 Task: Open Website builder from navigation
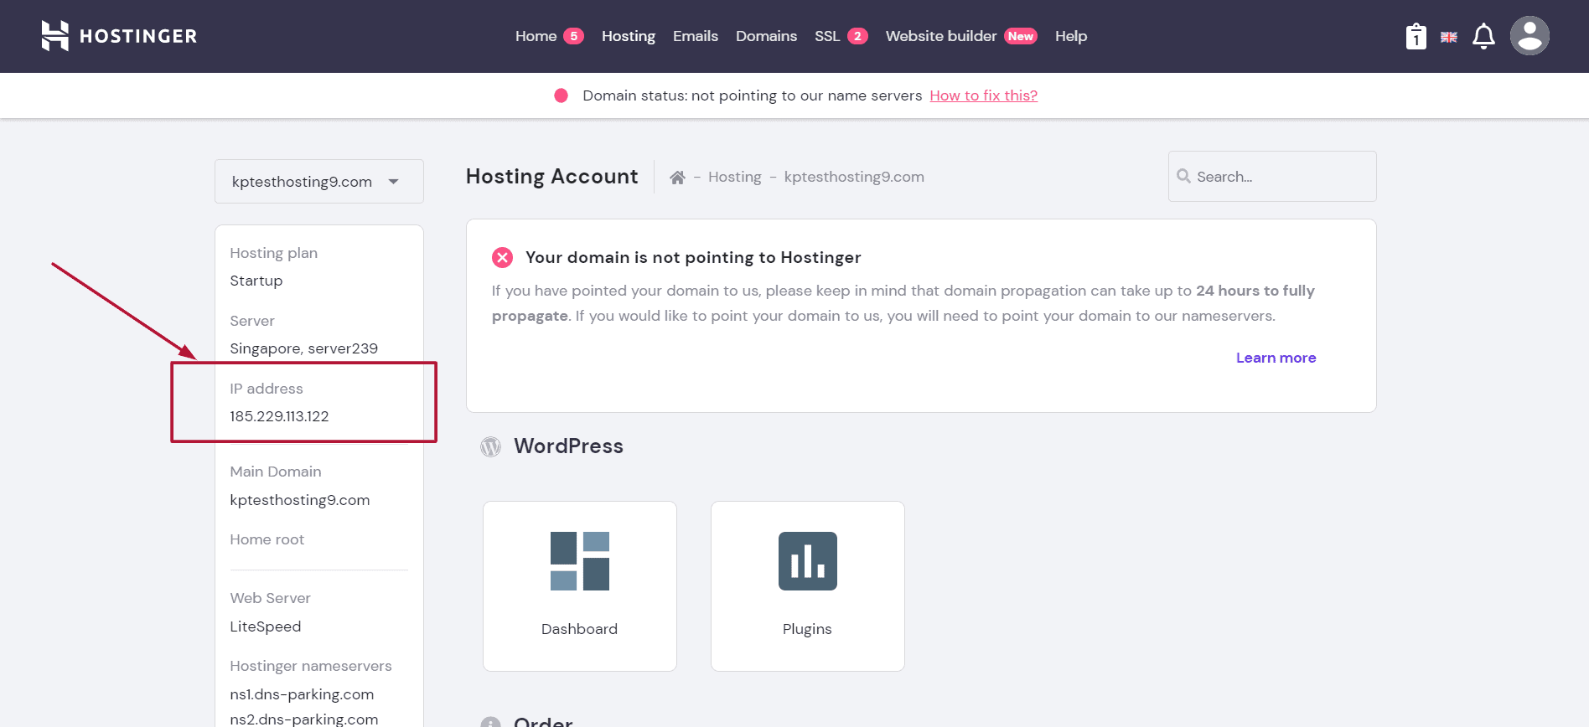click(941, 36)
